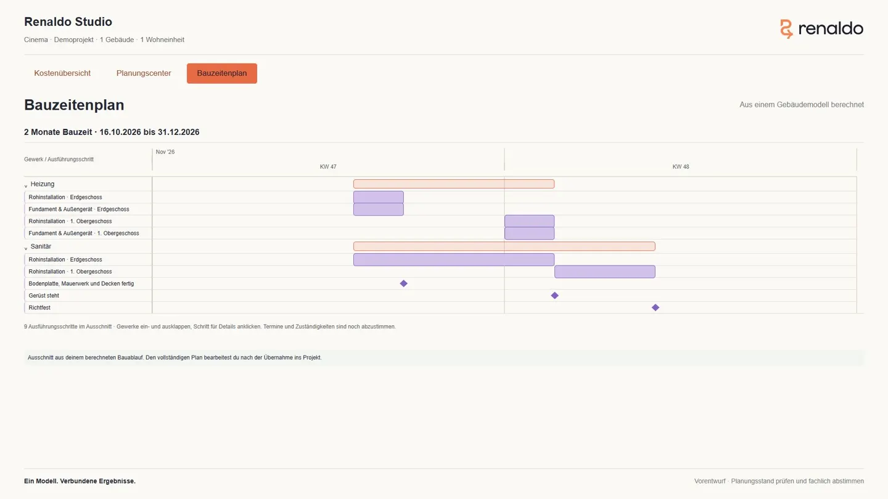Switch to the Planungscenter tab
Screen dimensions: 888x499
[144, 73]
